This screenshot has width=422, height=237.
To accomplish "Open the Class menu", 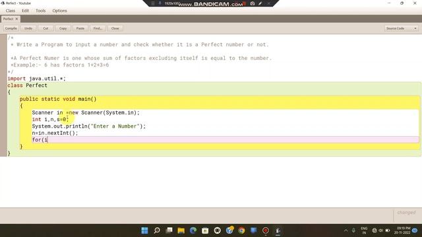I will [x=11, y=11].
